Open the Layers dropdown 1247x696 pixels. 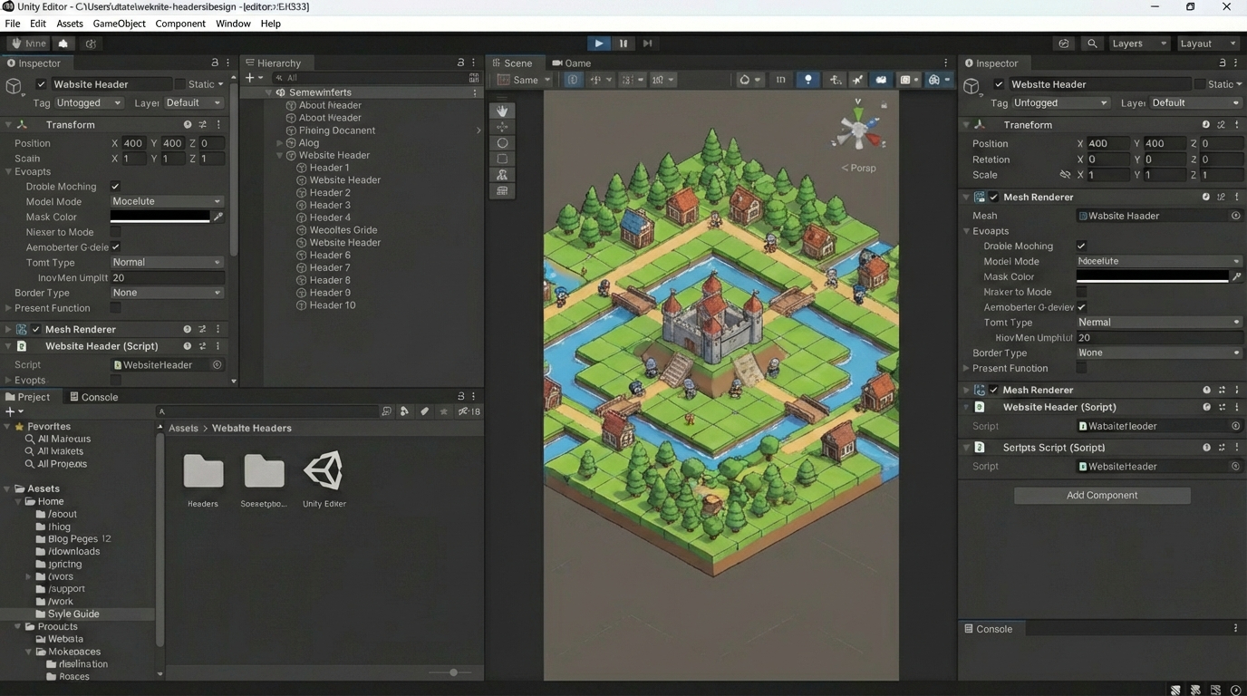coord(1137,43)
